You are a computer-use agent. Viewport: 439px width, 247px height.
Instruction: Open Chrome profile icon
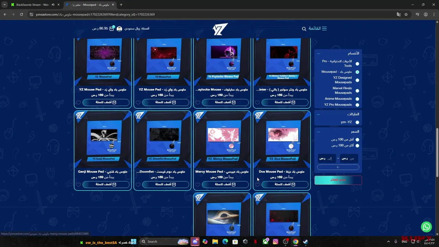[x=426, y=14]
